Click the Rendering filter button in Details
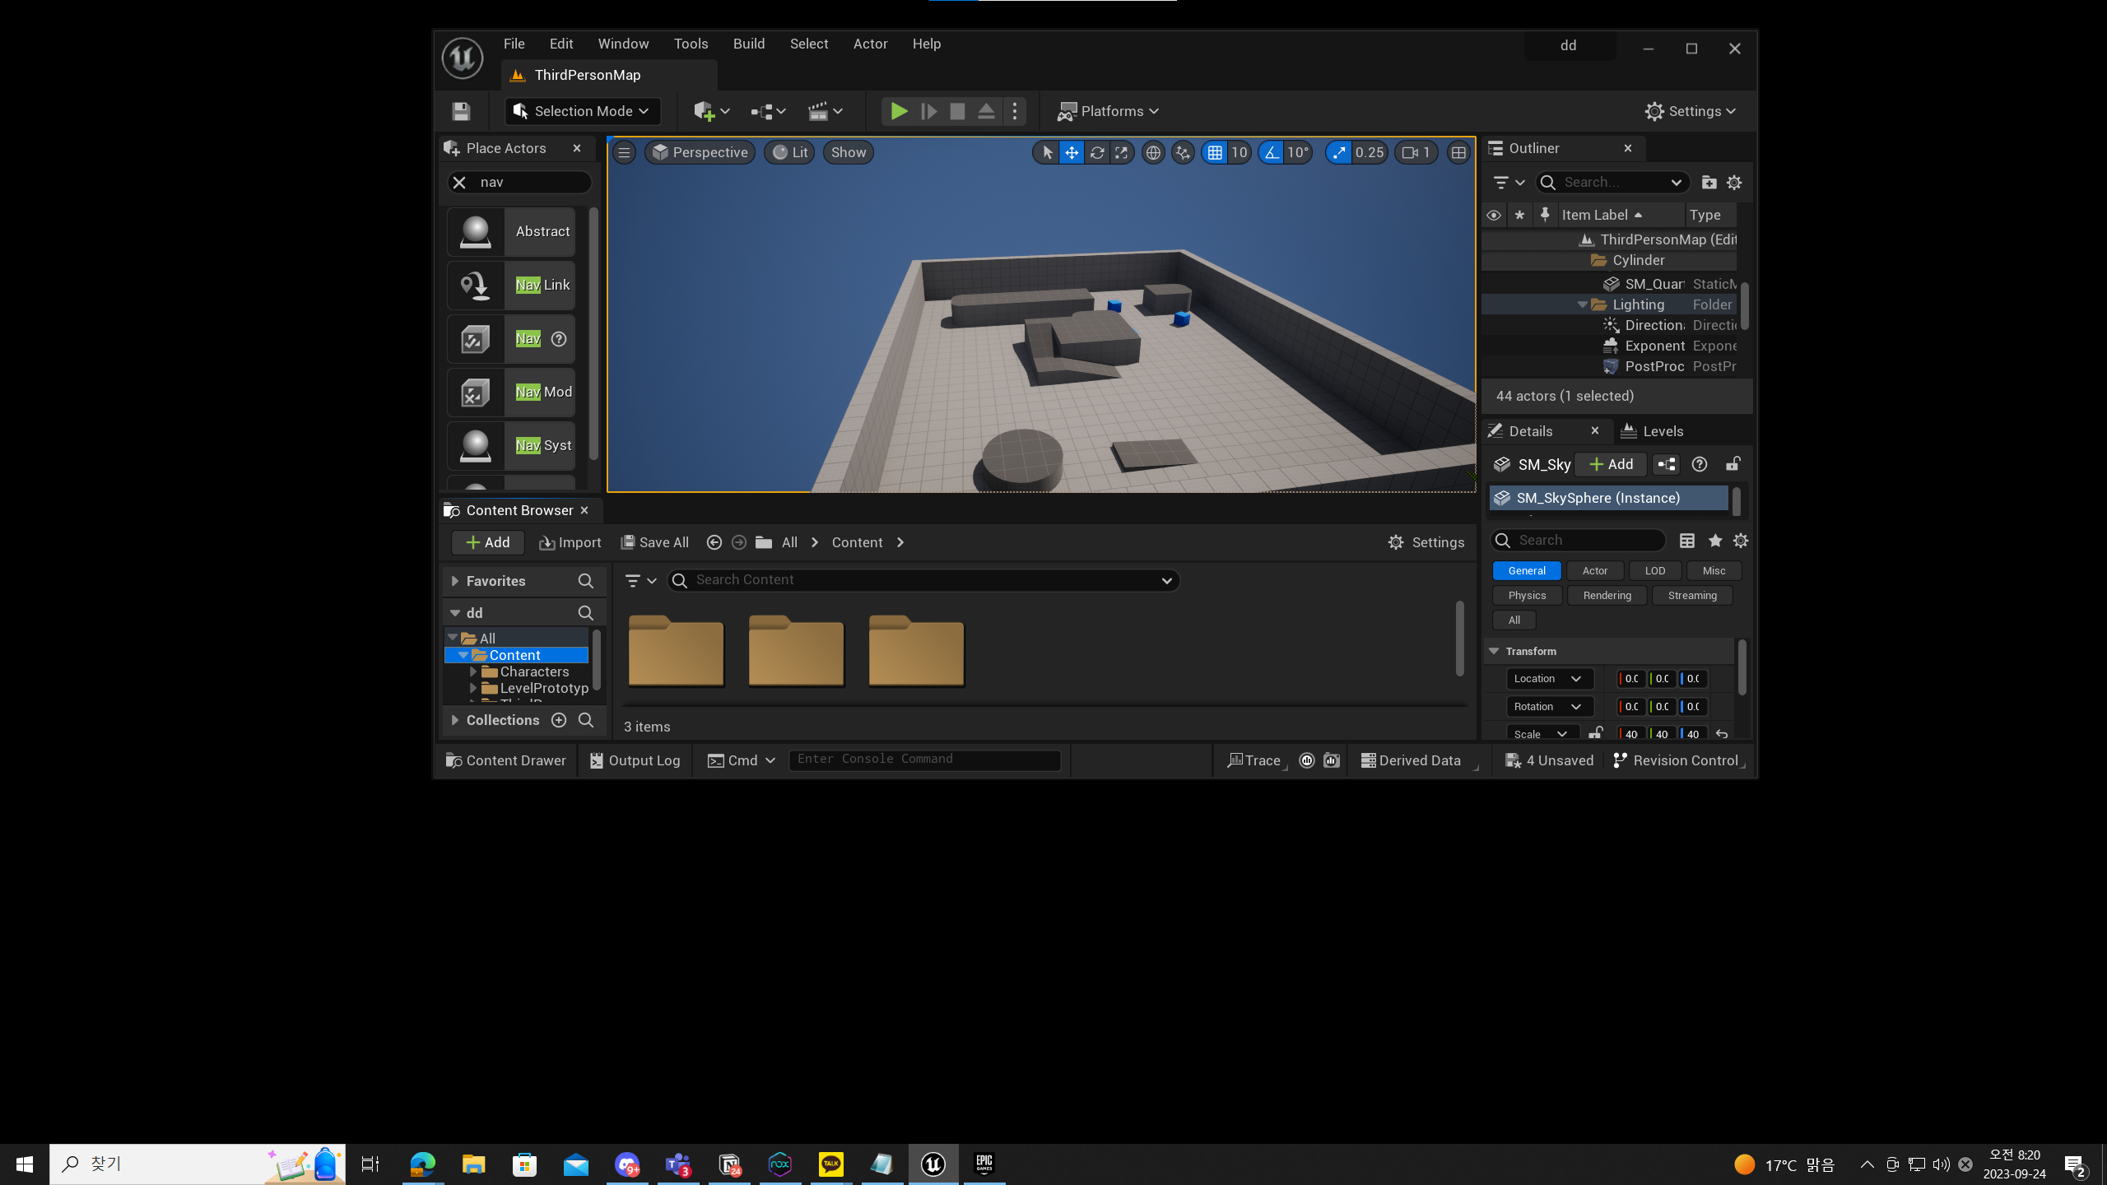The image size is (2107, 1185). tap(1607, 595)
